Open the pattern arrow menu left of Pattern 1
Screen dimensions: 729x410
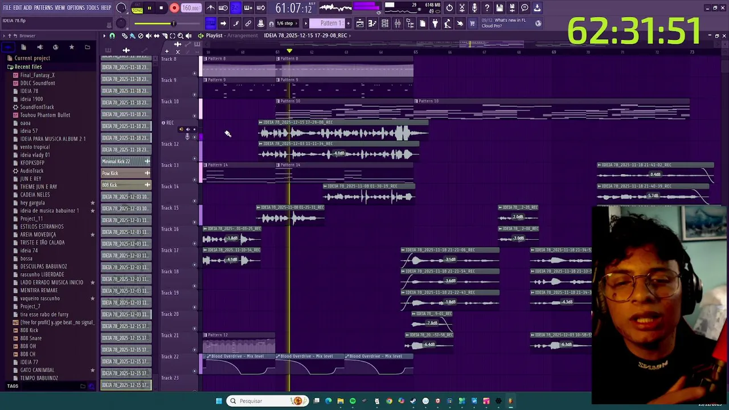pyautogui.click(x=306, y=23)
